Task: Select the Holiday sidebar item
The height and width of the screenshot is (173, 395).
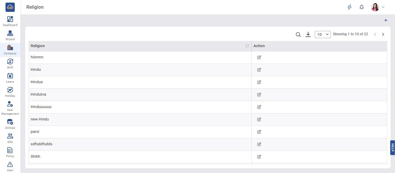Action: point(10,92)
